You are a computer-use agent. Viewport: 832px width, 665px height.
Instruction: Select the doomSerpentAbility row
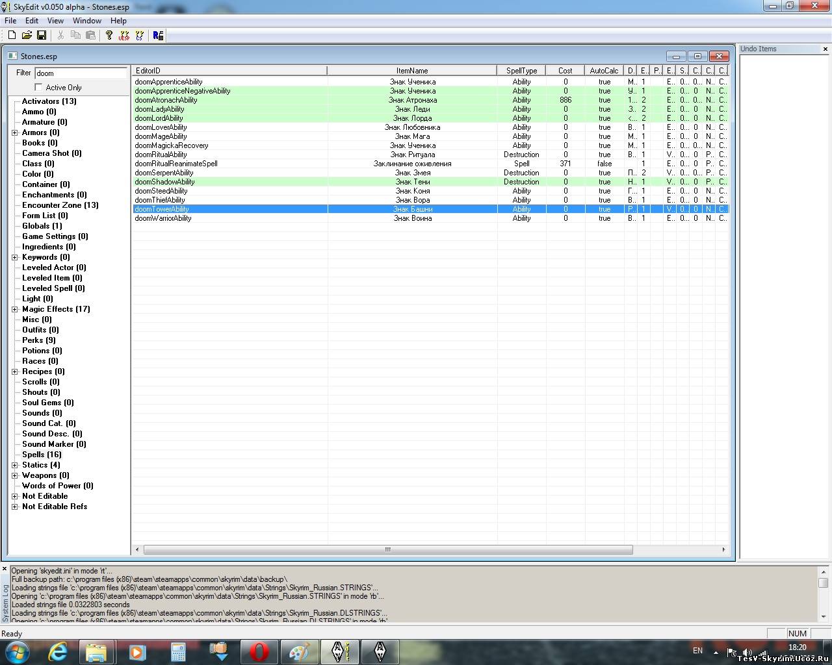click(430, 173)
